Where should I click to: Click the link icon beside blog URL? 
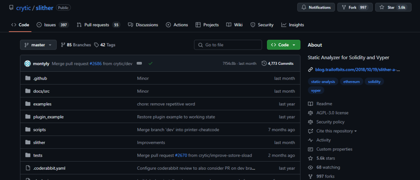[x=310, y=70]
